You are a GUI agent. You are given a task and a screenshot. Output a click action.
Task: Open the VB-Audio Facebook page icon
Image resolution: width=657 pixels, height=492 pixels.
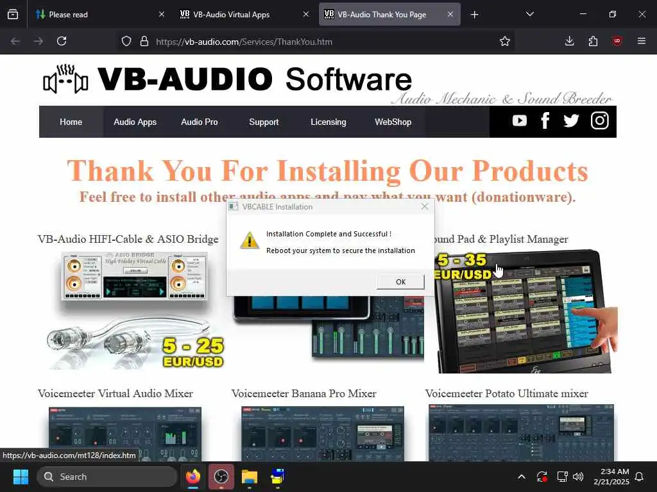[x=545, y=121]
